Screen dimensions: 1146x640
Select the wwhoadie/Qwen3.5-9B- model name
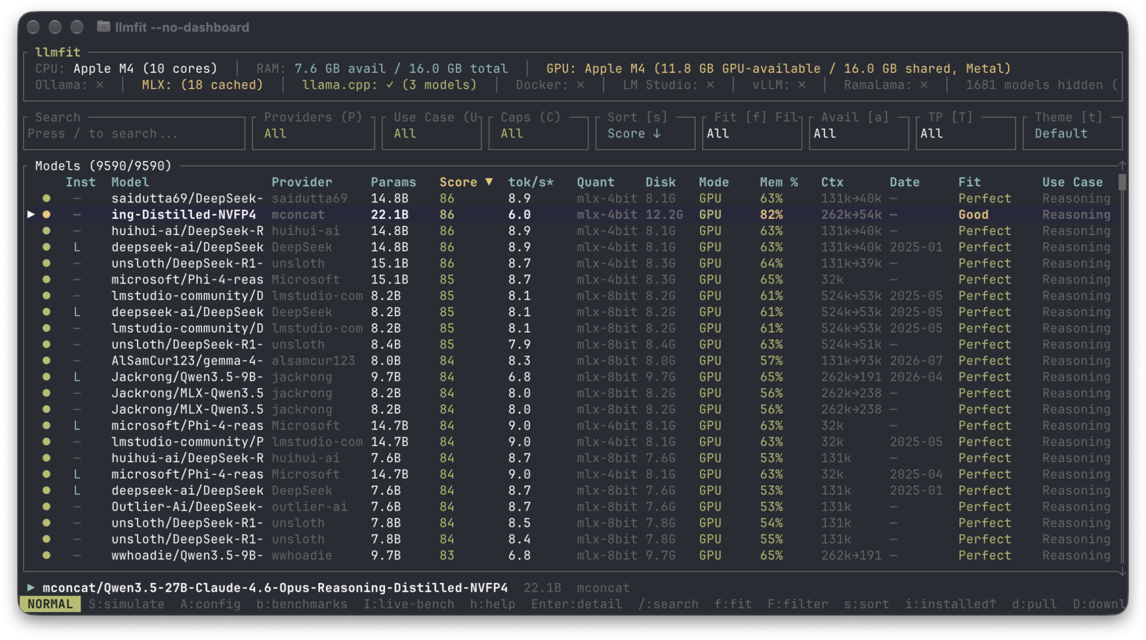187,555
